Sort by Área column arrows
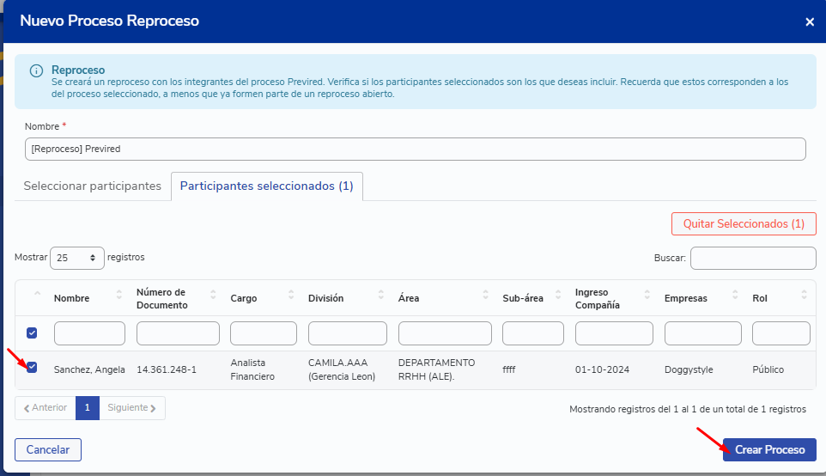 pos(485,295)
